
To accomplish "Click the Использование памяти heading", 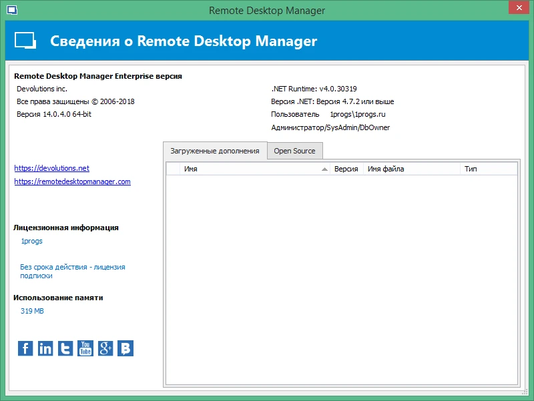I will (x=58, y=298).
